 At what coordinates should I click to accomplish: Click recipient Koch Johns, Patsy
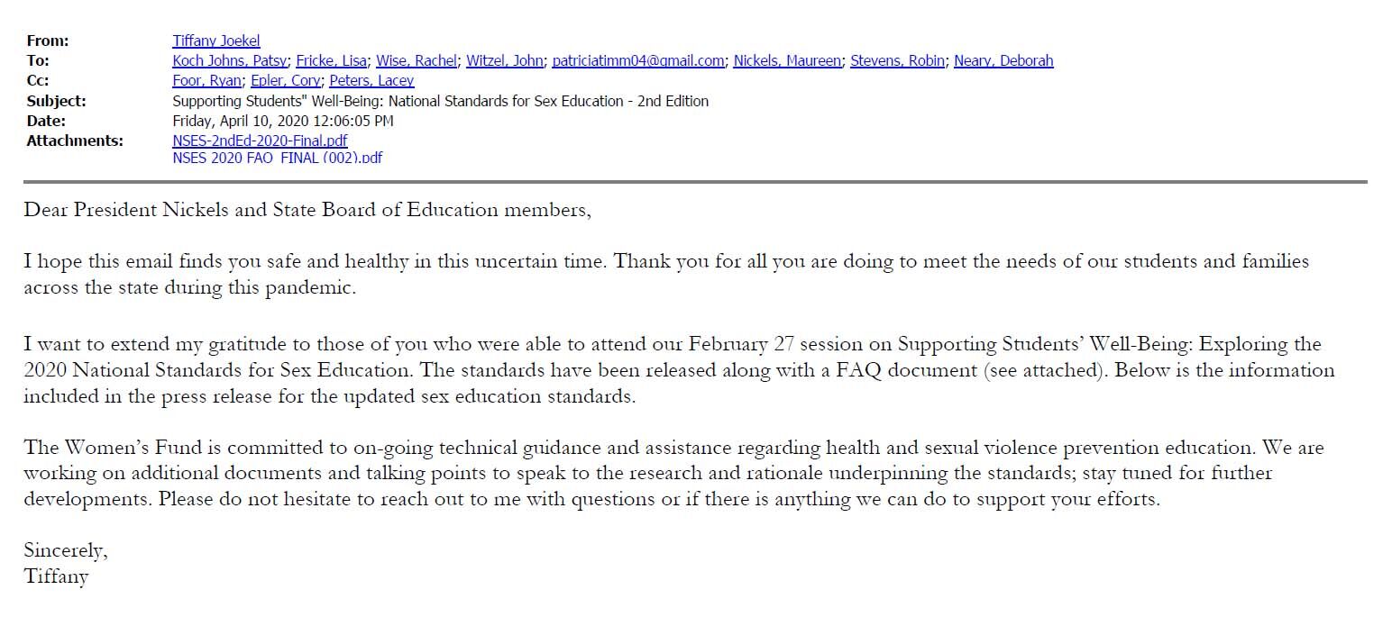point(230,60)
